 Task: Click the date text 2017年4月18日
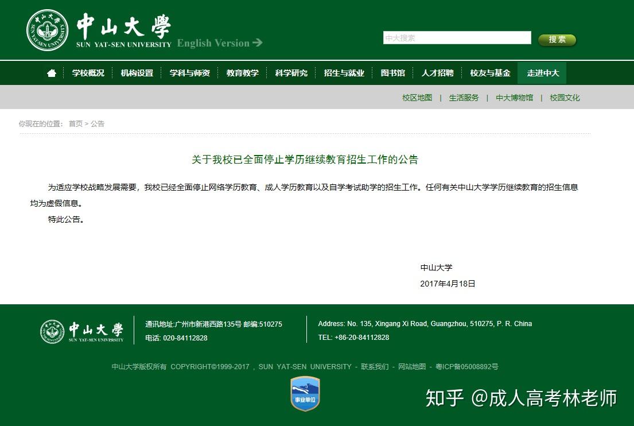pos(448,284)
